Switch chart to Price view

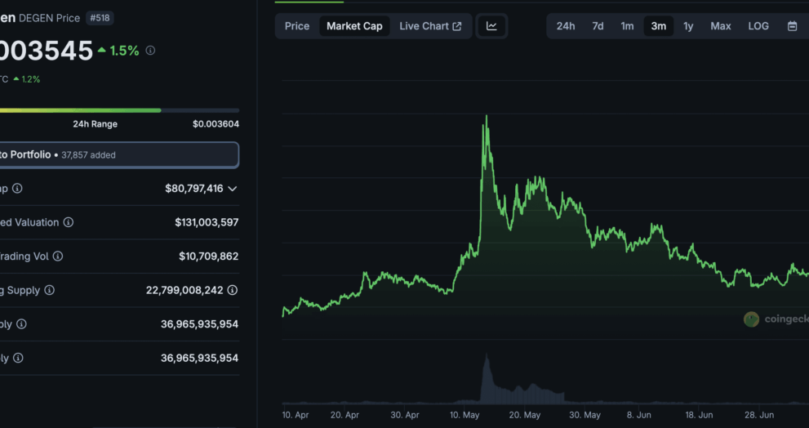coord(297,26)
